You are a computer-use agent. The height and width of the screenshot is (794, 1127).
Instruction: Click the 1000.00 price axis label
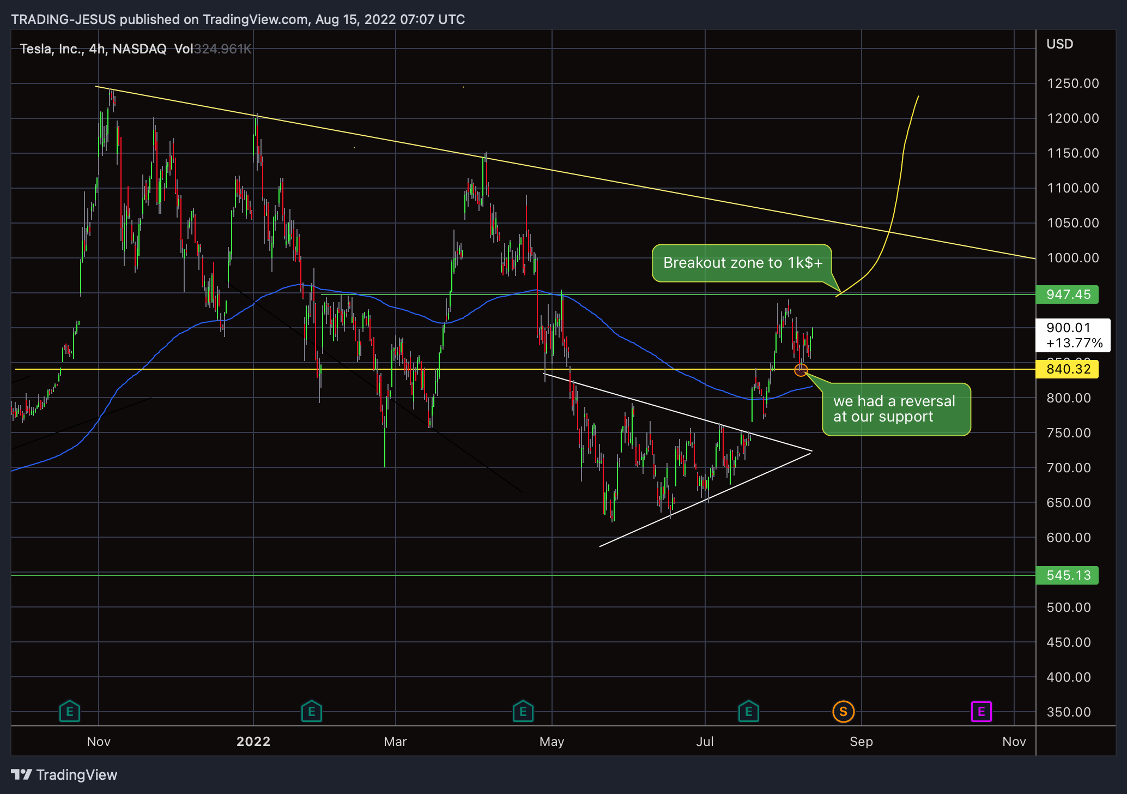1073,258
